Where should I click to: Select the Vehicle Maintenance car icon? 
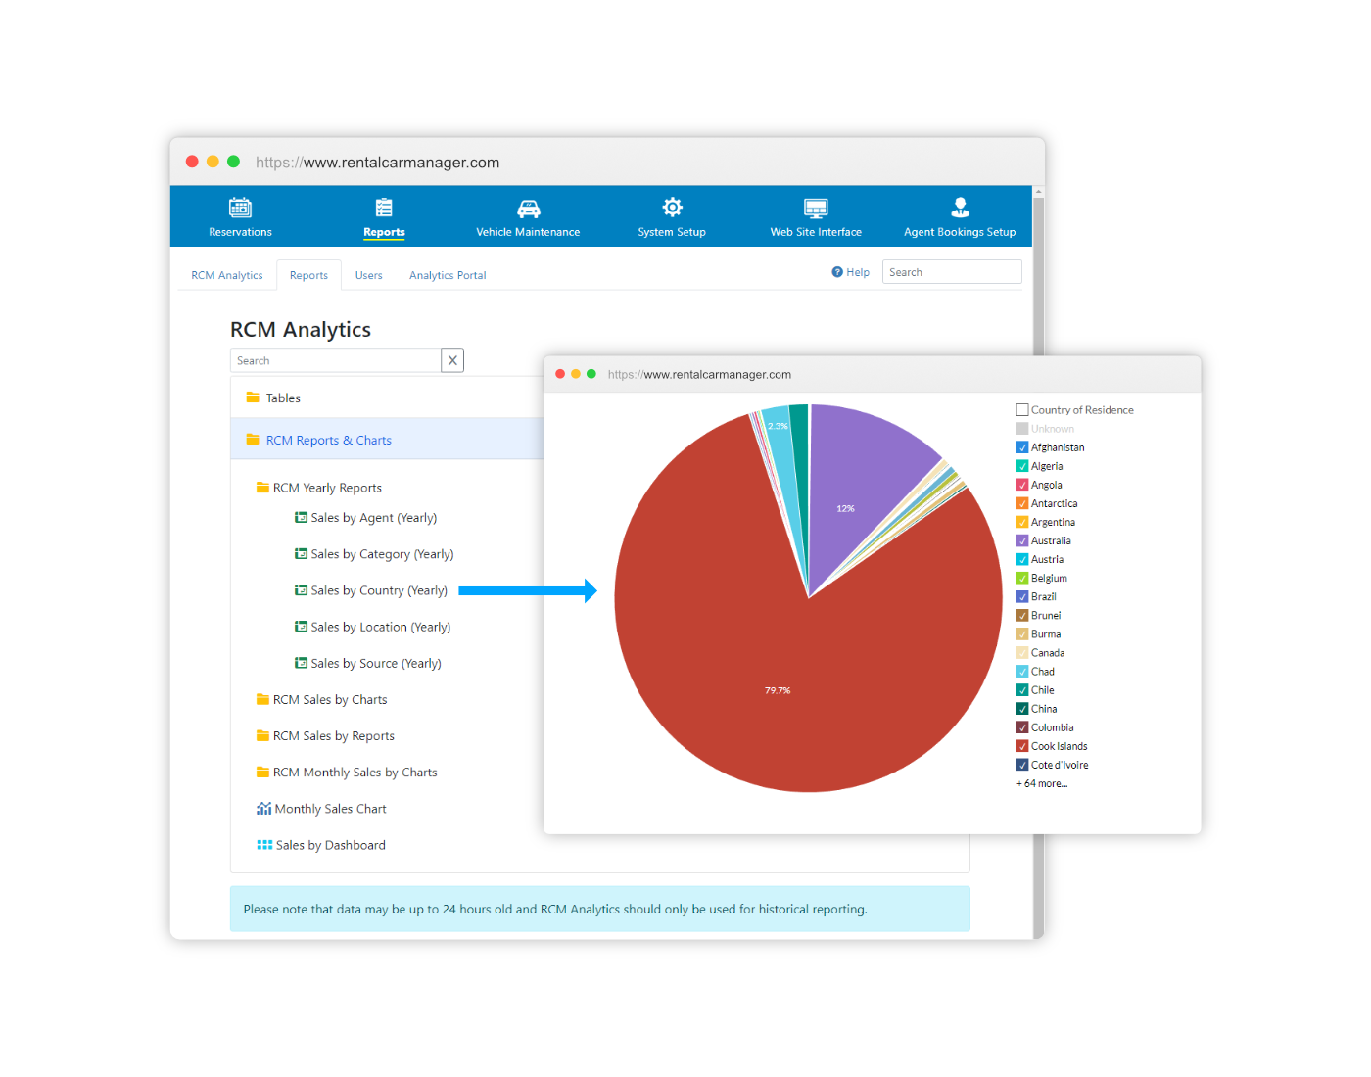528,208
